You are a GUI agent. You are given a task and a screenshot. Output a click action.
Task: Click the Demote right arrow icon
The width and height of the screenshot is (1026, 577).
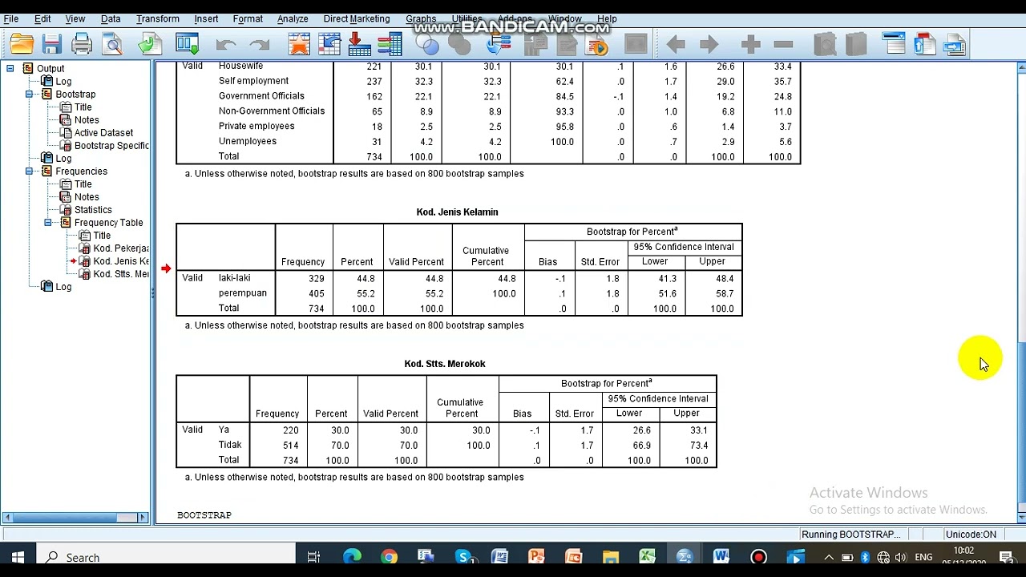point(709,45)
